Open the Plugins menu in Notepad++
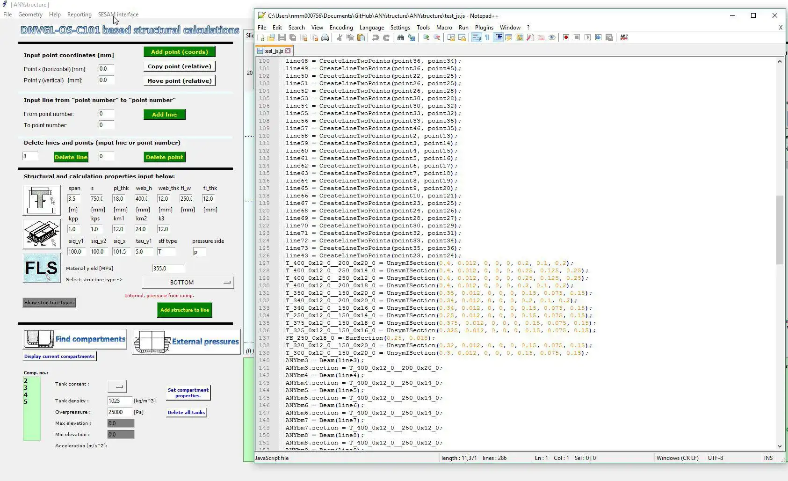The width and height of the screenshot is (788, 481). tap(484, 28)
